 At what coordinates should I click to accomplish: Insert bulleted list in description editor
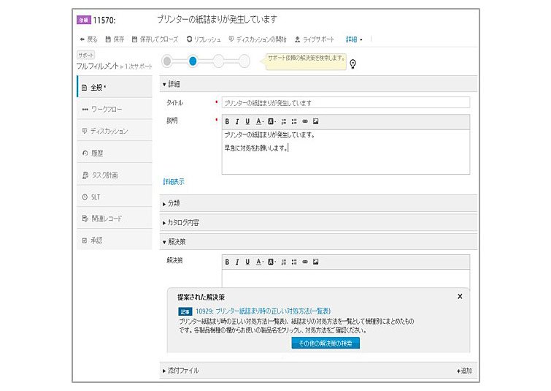[294, 121]
